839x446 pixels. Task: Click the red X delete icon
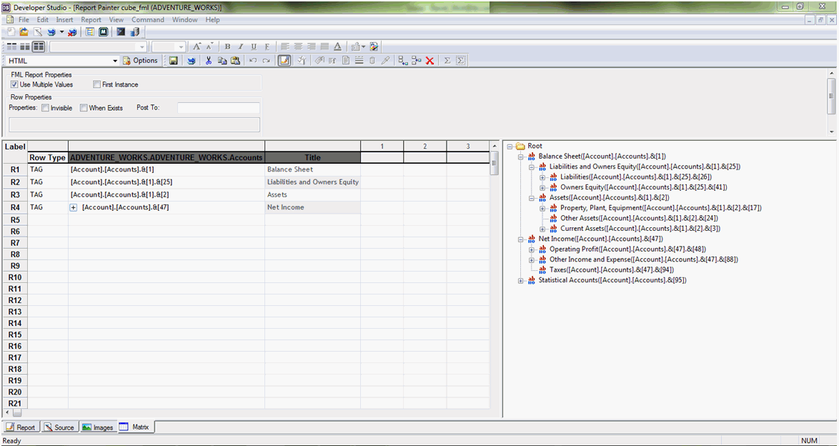430,61
